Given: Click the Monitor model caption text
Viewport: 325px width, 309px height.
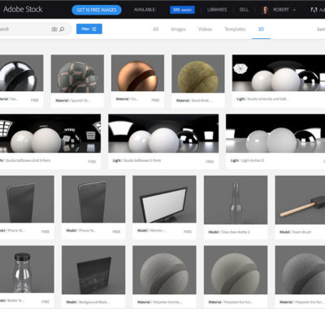Looking at the screenshot, I should (x=152, y=230).
